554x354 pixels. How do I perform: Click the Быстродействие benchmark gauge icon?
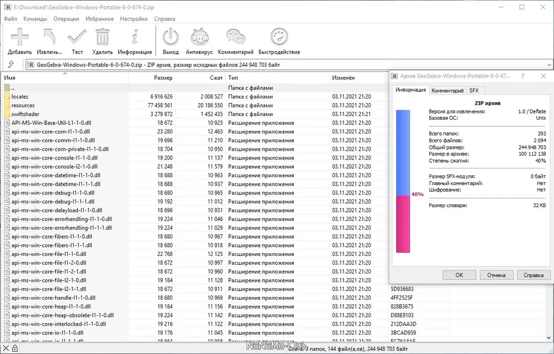click(x=279, y=37)
